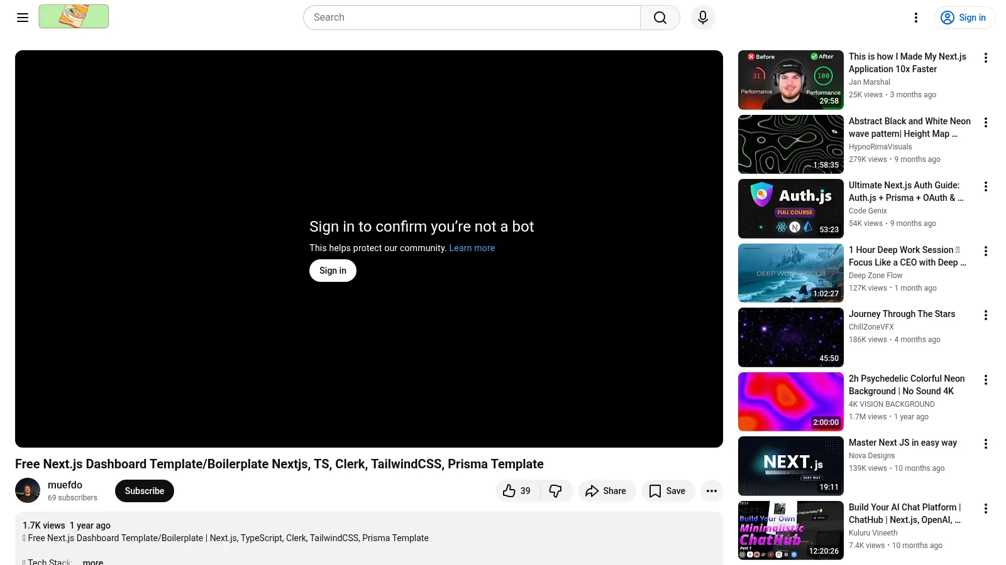
Task: Open the red and purple neon thumbnail
Action: (x=791, y=402)
